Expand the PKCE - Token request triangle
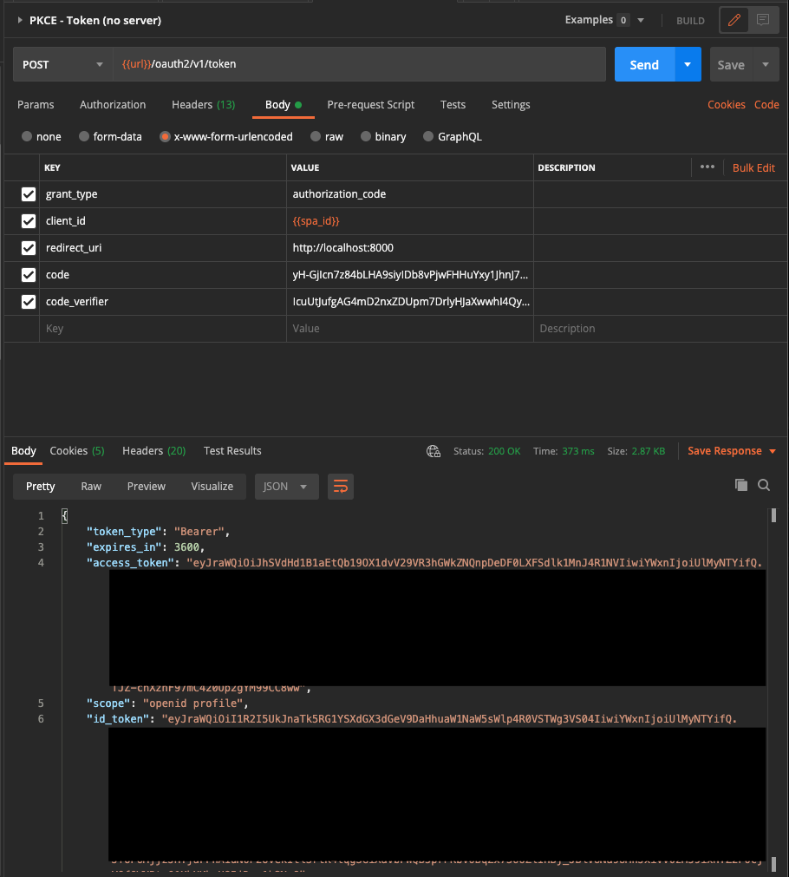This screenshot has width=789, height=877. tap(20, 20)
